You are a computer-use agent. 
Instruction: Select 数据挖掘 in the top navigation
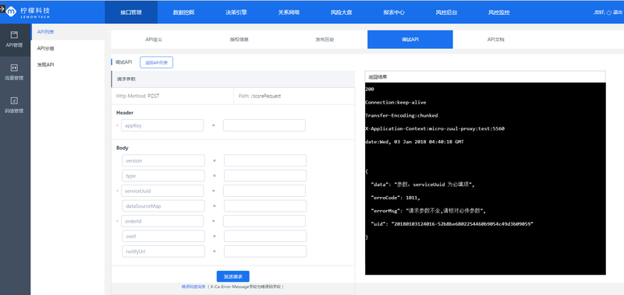pos(183,12)
